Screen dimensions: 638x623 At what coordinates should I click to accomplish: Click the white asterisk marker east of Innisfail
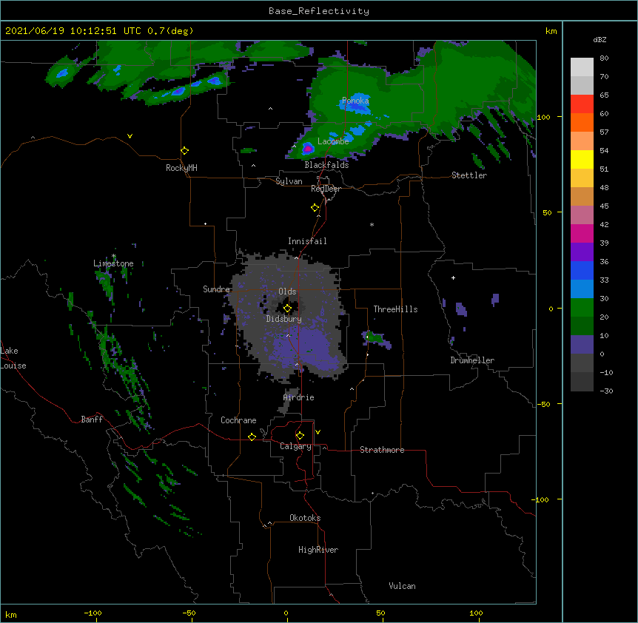(372, 224)
